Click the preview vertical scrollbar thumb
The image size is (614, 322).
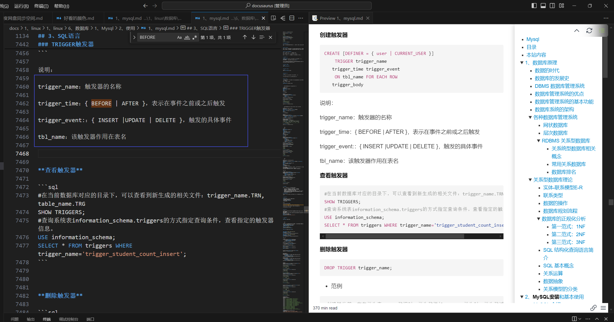pyautogui.click(x=605, y=57)
